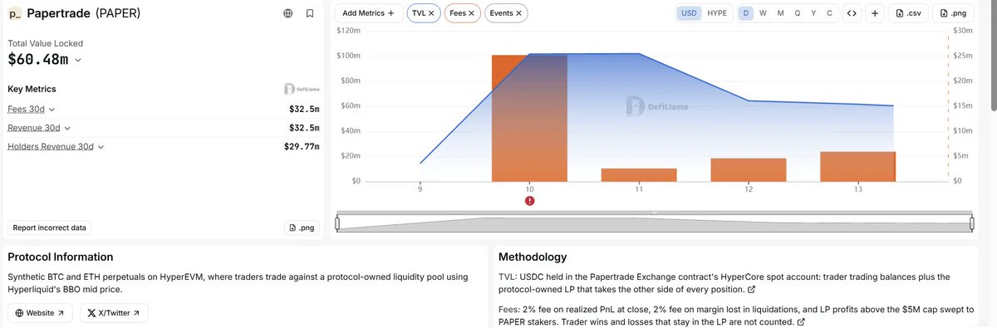The width and height of the screenshot is (997, 328).
Task: Select the cumulative C interval
Action: coord(829,13)
